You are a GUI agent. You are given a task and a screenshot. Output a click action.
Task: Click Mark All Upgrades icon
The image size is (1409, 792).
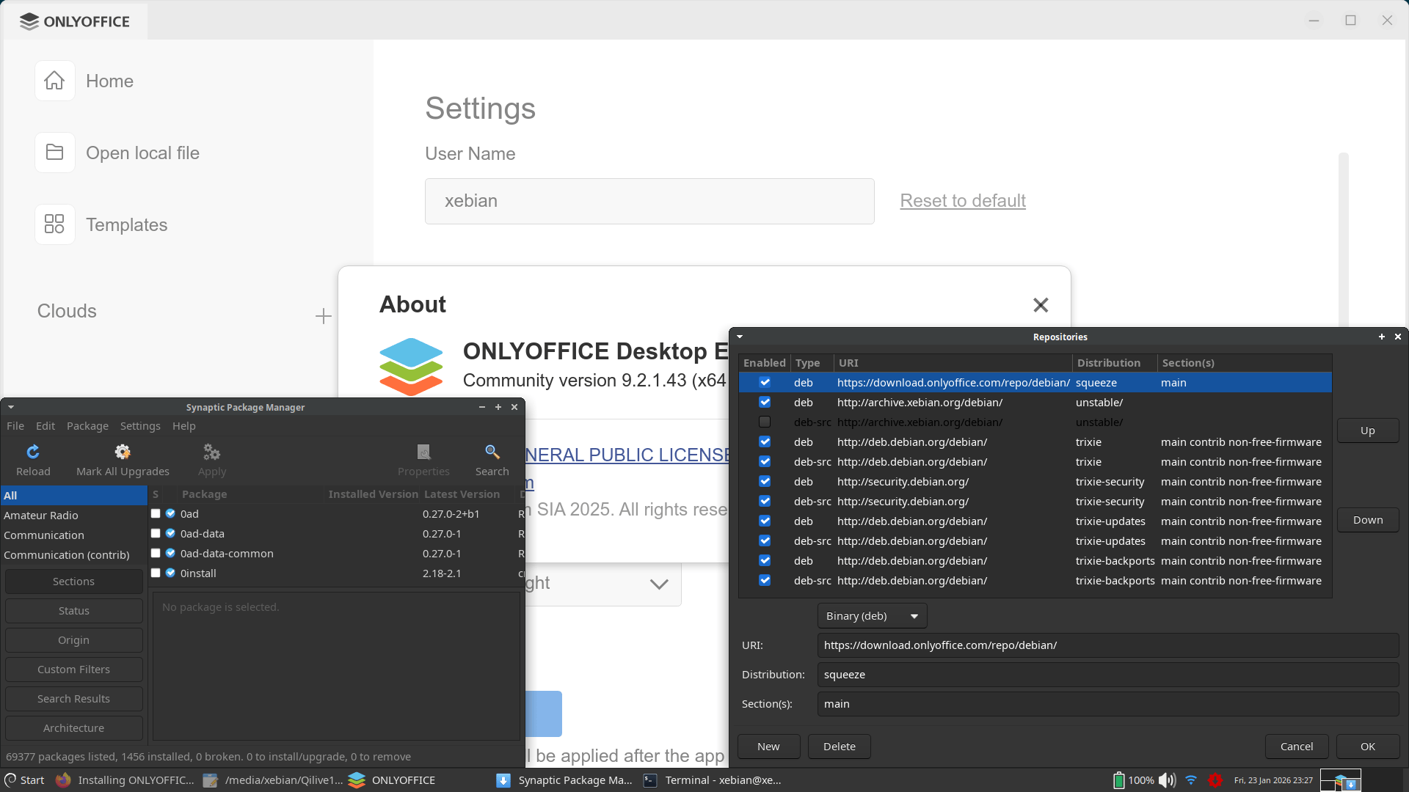pyautogui.click(x=123, y=452)
